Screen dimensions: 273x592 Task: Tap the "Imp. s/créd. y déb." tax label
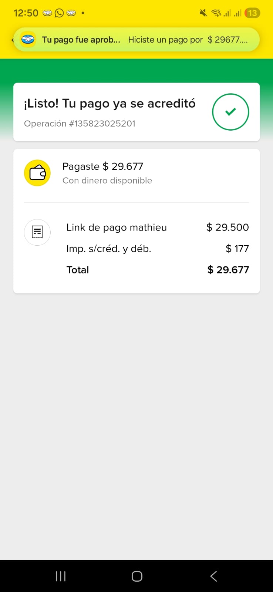pyautogui.click(x=109, y=249)
